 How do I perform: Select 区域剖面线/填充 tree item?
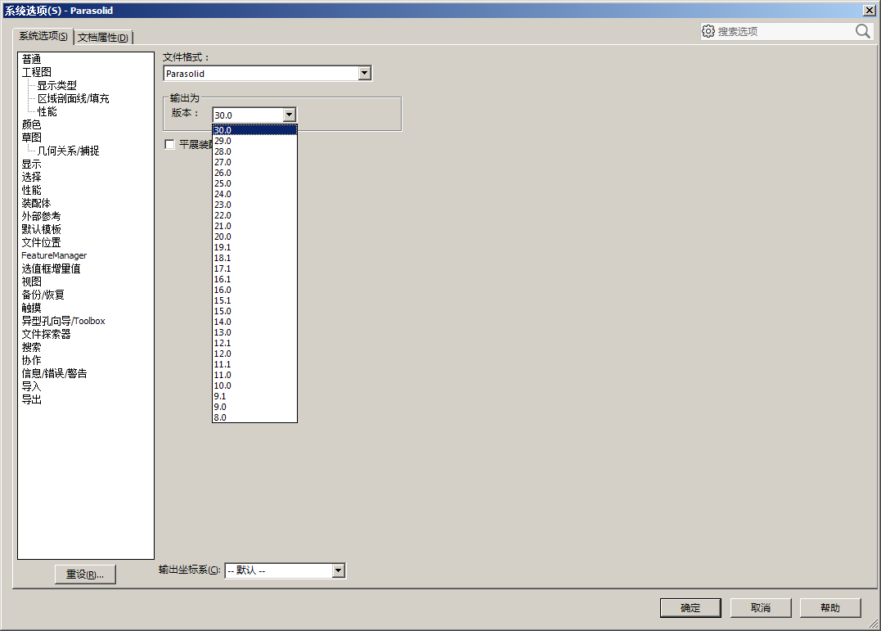73,98
